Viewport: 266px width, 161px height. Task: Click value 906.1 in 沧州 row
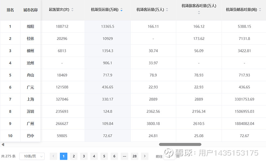tap(107, 63)
